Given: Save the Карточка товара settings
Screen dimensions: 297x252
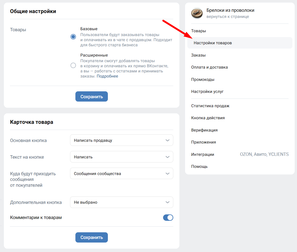Looking at the screenshot, I should pyautogui.click(x=92, y=237).
